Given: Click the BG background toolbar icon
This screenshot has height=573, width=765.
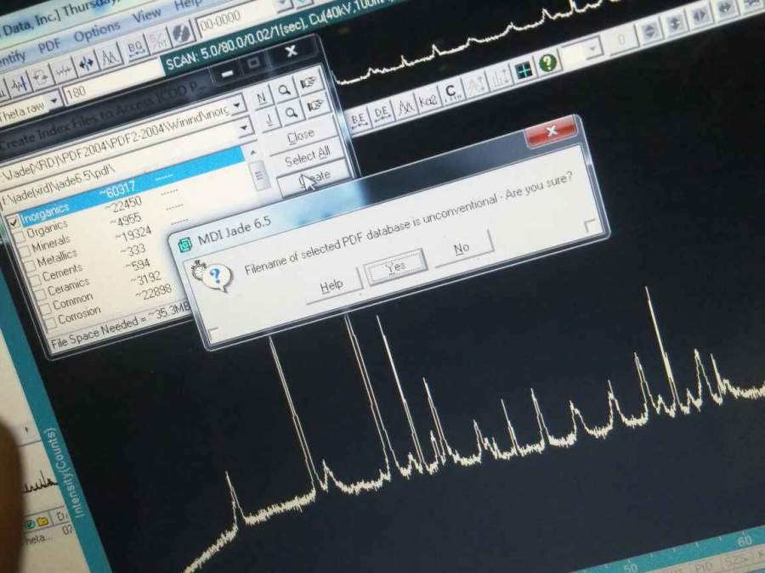Looking at the screenshot, I should coord(135,48).
